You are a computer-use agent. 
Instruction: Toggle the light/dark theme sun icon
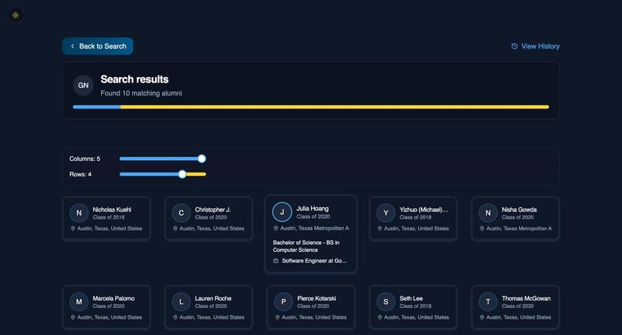(x=15, y=15)
